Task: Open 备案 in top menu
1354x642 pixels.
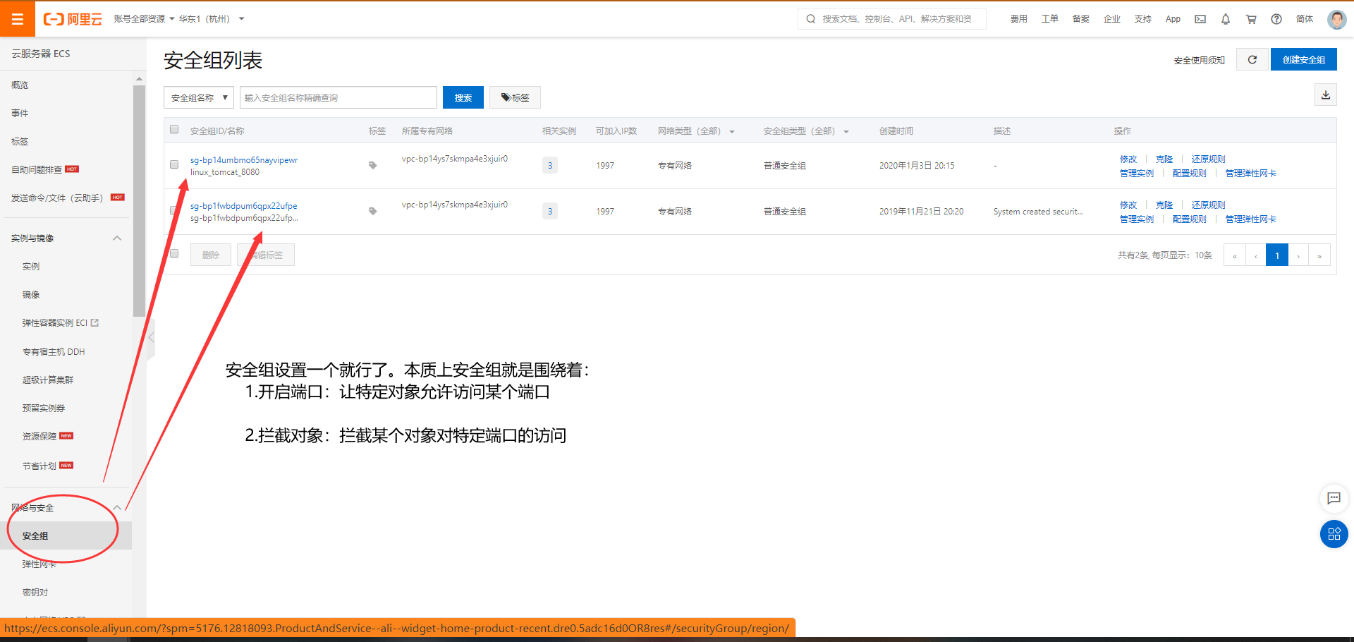Action: click(x=1080, y=19)
